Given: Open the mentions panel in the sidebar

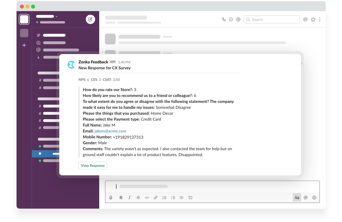Looking at the screenshot, I should click(x=38, y=50).
